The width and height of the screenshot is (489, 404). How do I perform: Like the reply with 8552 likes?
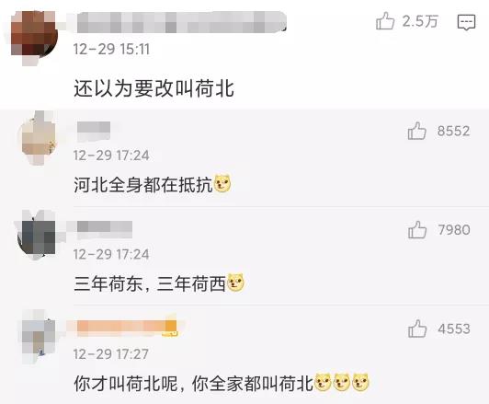tap(417, 131)
